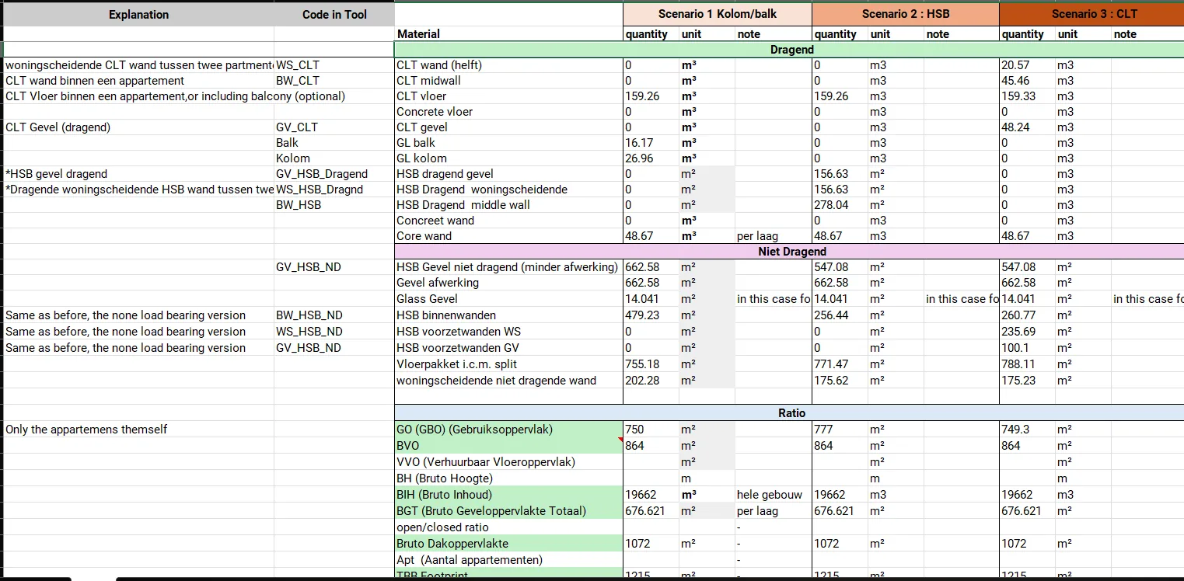Select the CLT gevel material cell
The image size is (1184, 581).
pos(508,127)
